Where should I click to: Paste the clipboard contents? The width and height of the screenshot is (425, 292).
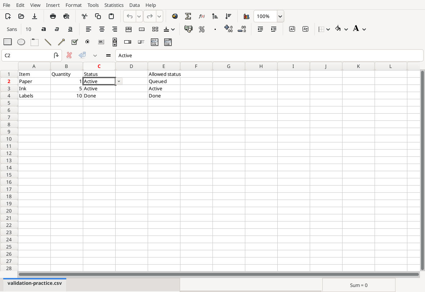pos(111,16)
